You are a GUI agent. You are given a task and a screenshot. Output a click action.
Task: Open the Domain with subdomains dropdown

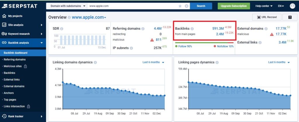(x=67, y=6)
